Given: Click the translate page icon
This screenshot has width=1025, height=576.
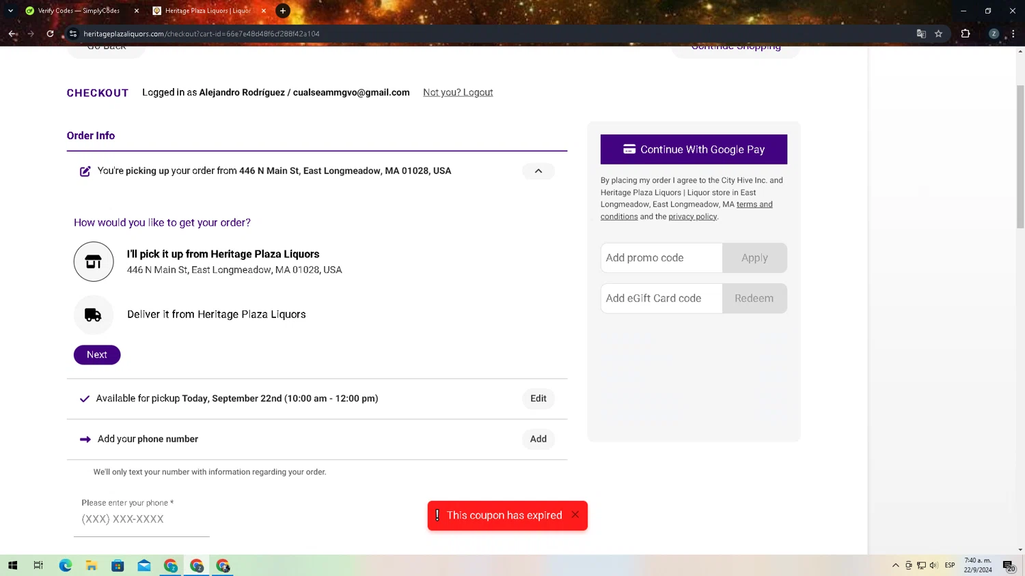Looking at the screenshot, I should (921, 33).
